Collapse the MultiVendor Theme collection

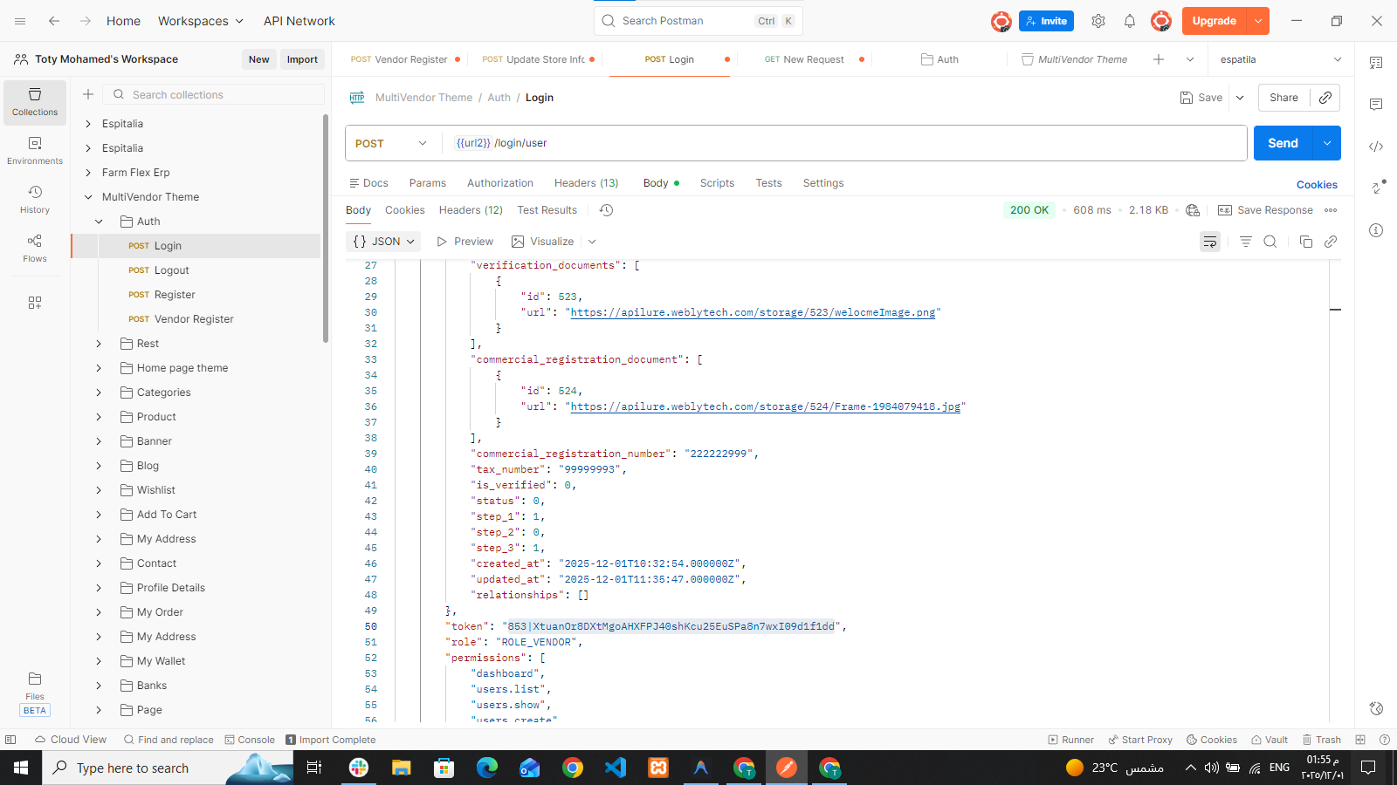click(88, 197)
